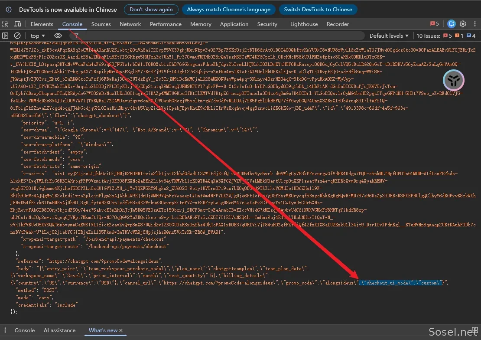Open the drawer three-dot menu
Screen dimensions: 481x340
tap(5, 330)
